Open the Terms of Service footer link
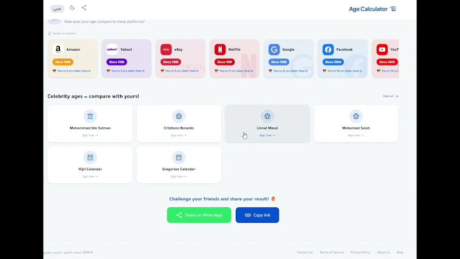This screenshot has height=259, width=460. (x=332, y=252)
